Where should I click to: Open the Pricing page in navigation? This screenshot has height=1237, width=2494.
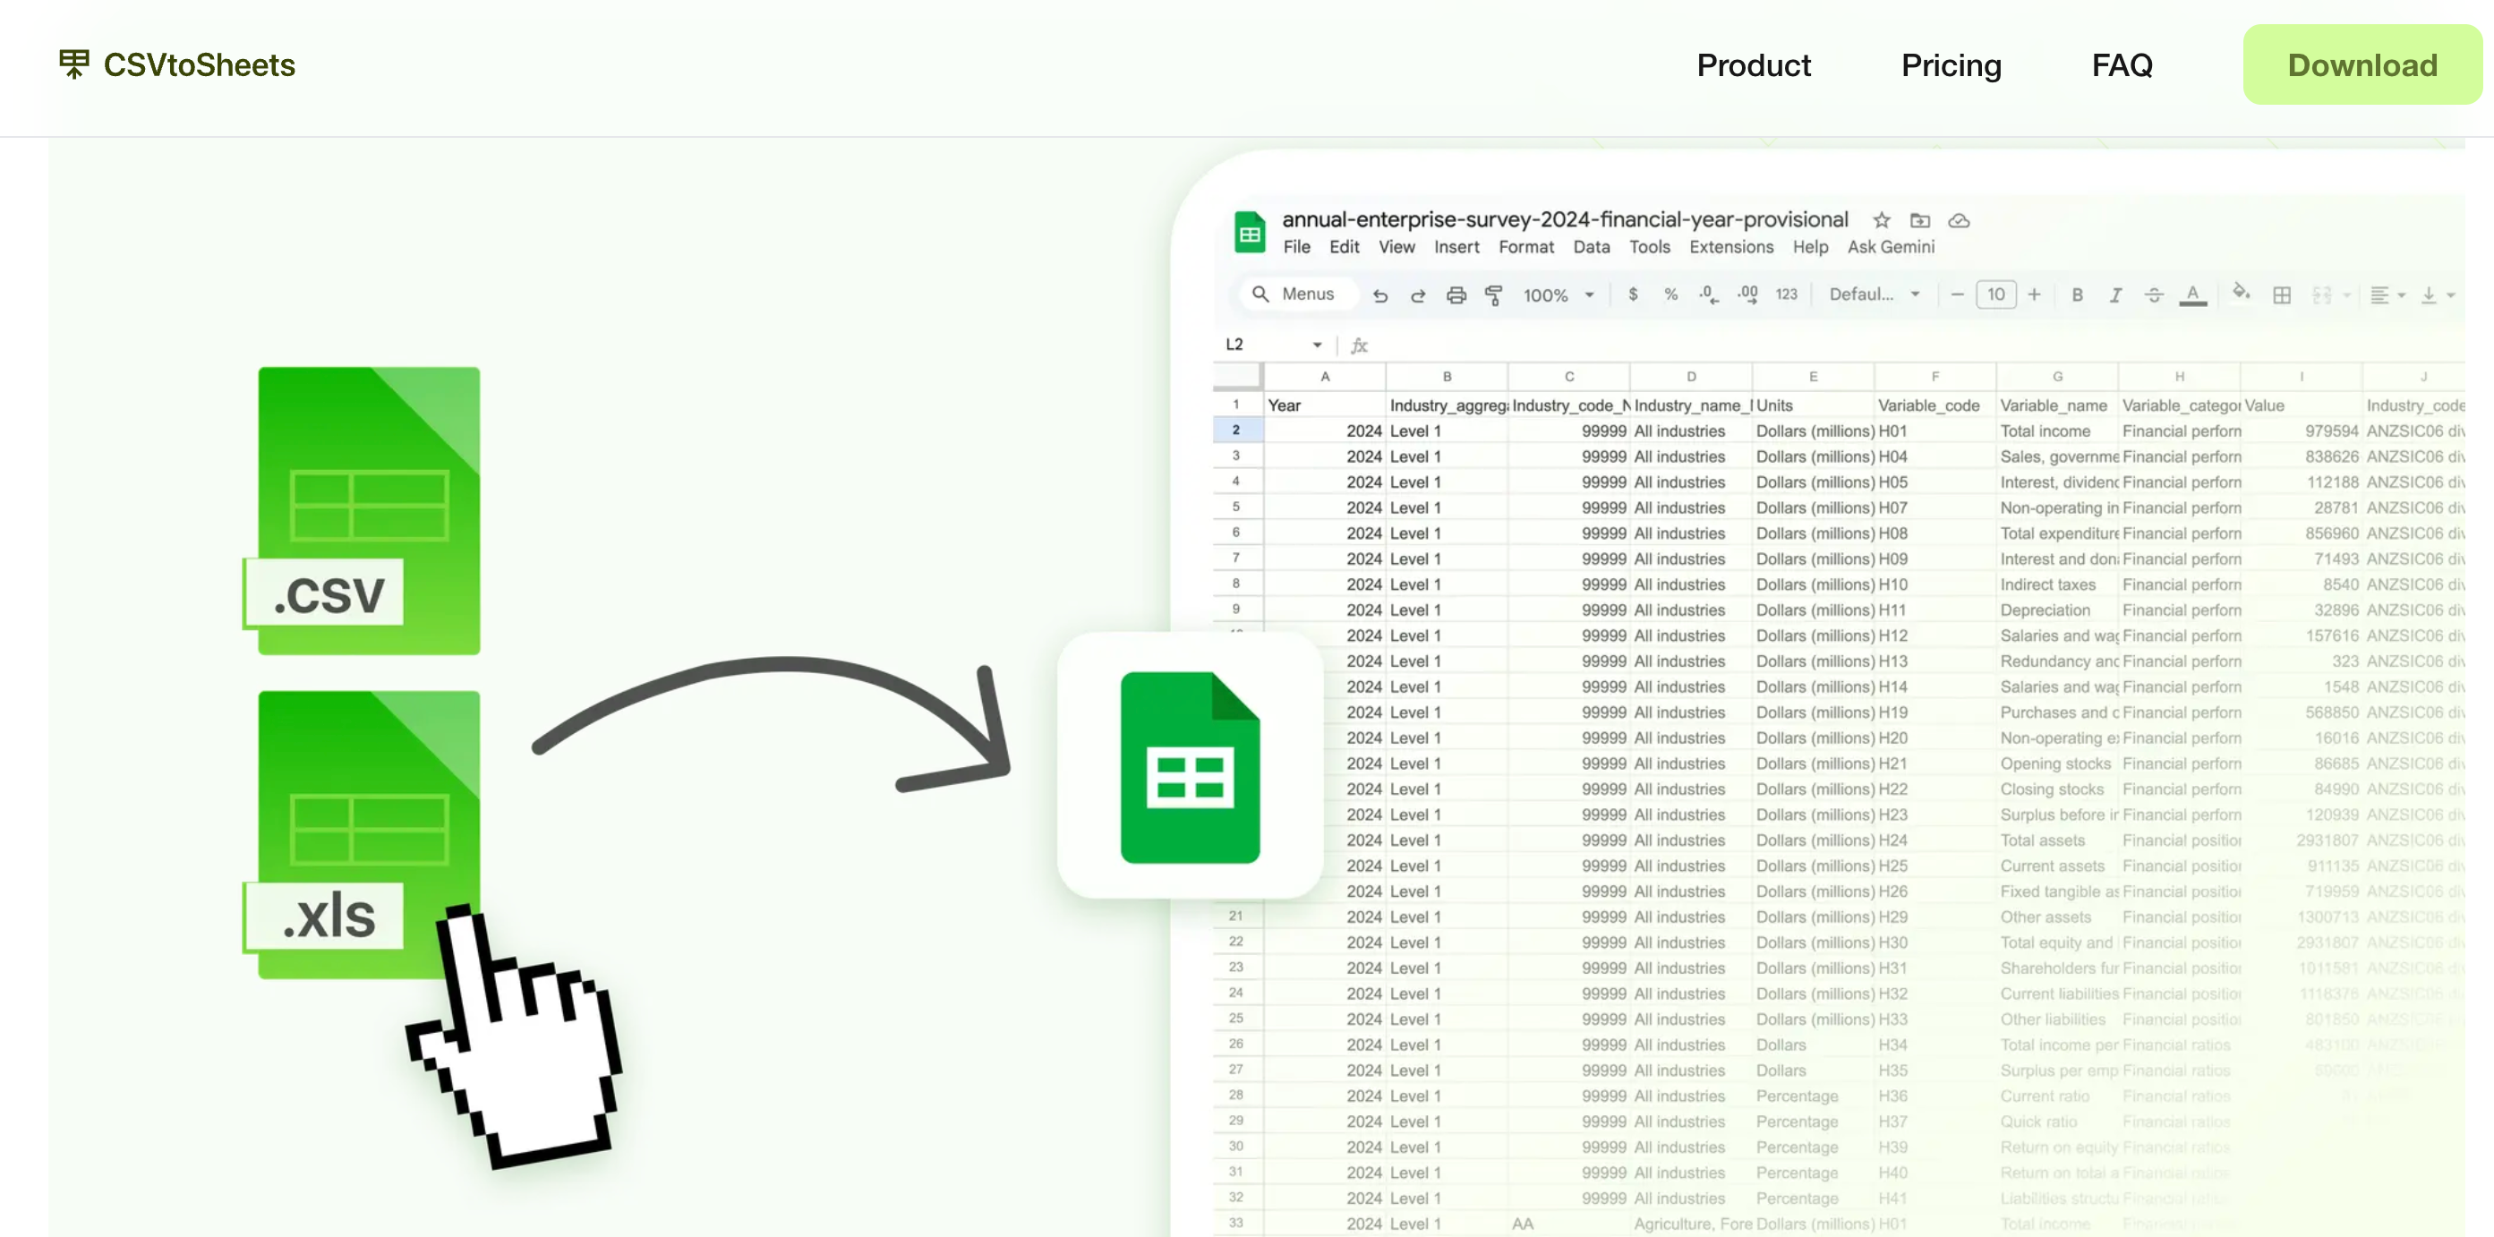click(1950, 64)
